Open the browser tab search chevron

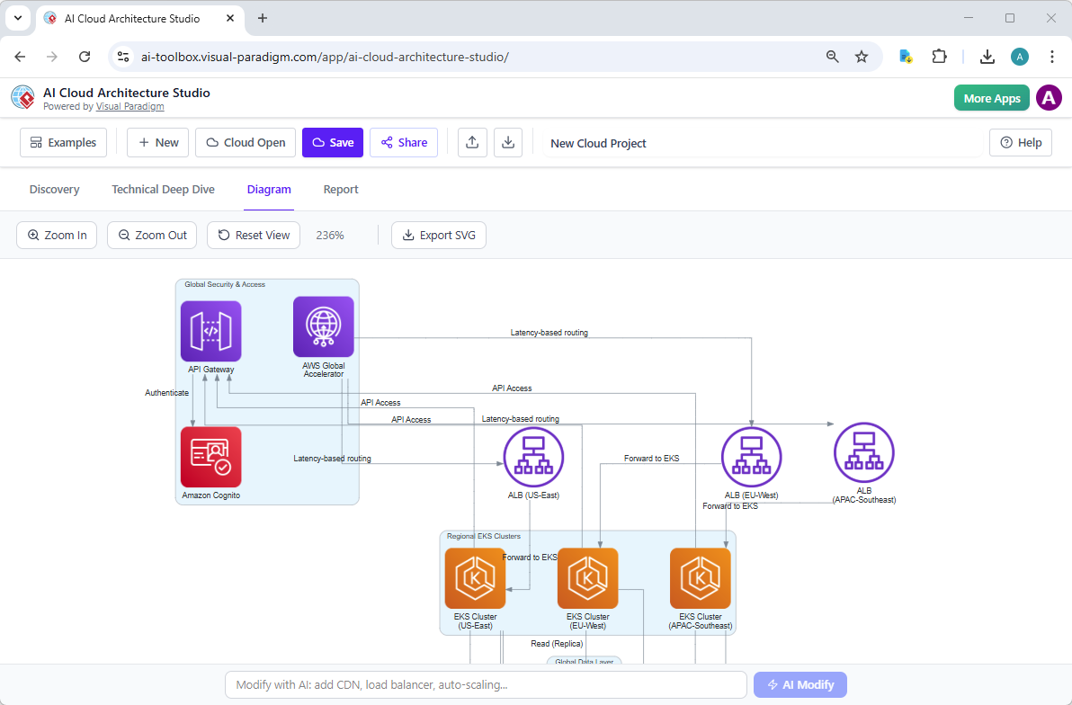coord(18,18)
